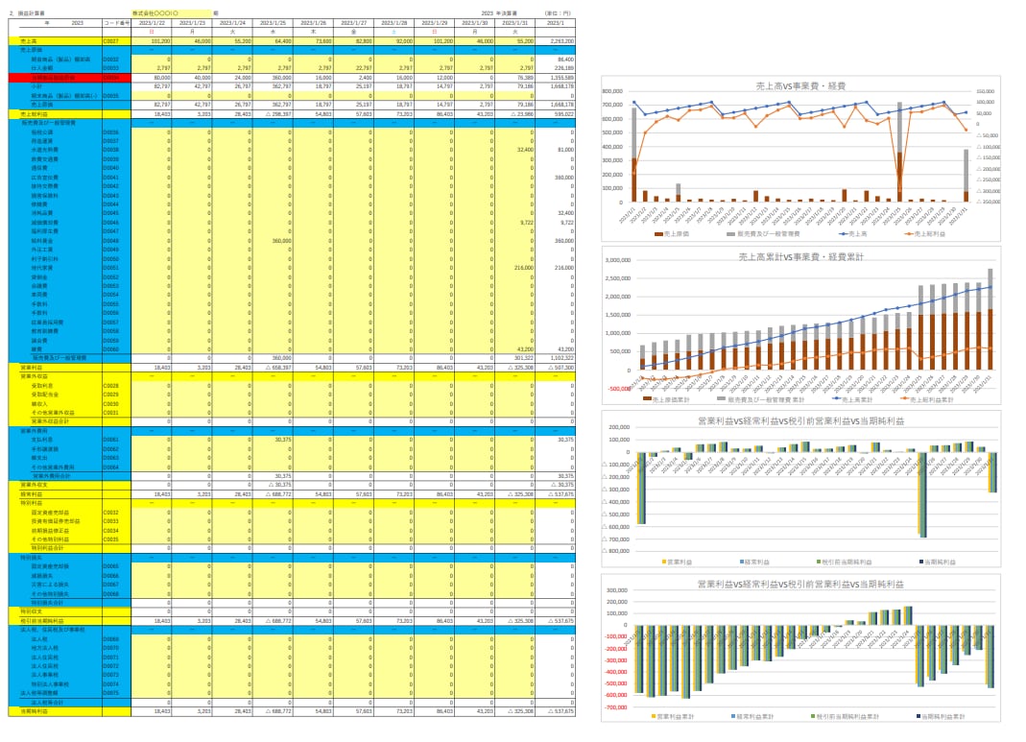Select the 販売費及び一般管理費 gray legend entry in the first chart
This screenshot has height=742, width=1026.
pyautogui.click(x=763, y=233)
